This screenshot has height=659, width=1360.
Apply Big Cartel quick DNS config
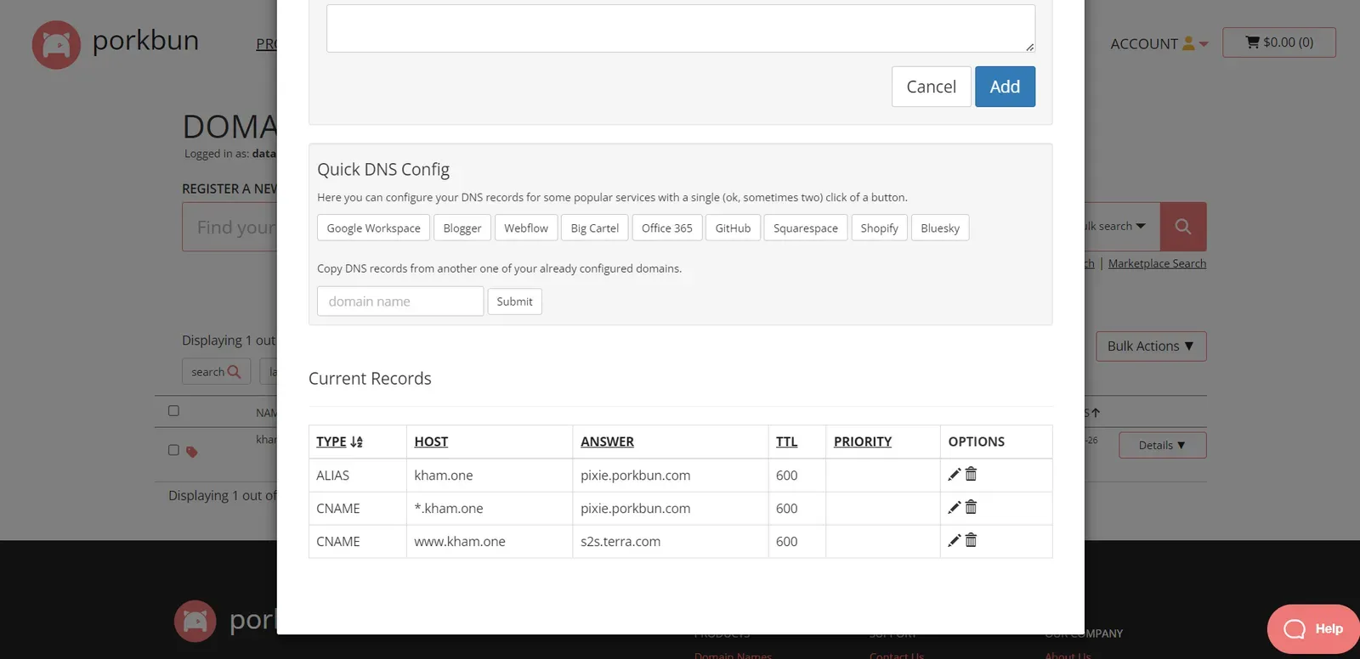(x=595, y=228)
